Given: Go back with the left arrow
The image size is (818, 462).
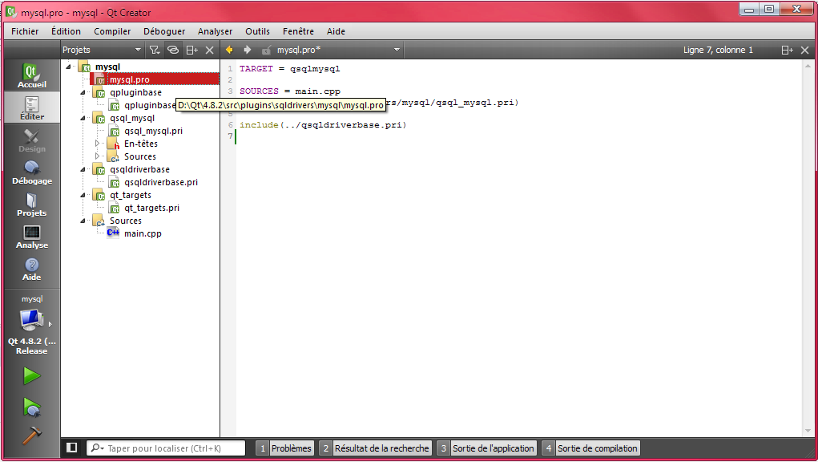Looking at the screenshot, I should 229,50.
